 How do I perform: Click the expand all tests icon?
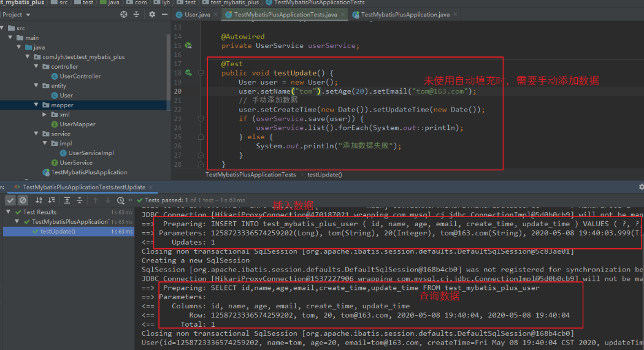point(67,200)
